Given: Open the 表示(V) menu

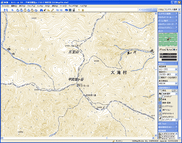Looking at the screenshot, I should pyautogui.click(x=22, y=6).
